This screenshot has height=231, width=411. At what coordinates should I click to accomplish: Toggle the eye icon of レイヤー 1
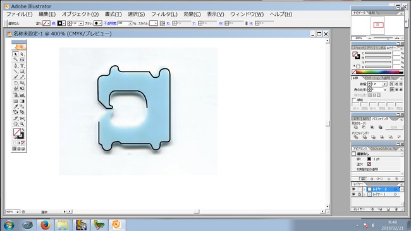pyautogui.click(x=353, y=194)
